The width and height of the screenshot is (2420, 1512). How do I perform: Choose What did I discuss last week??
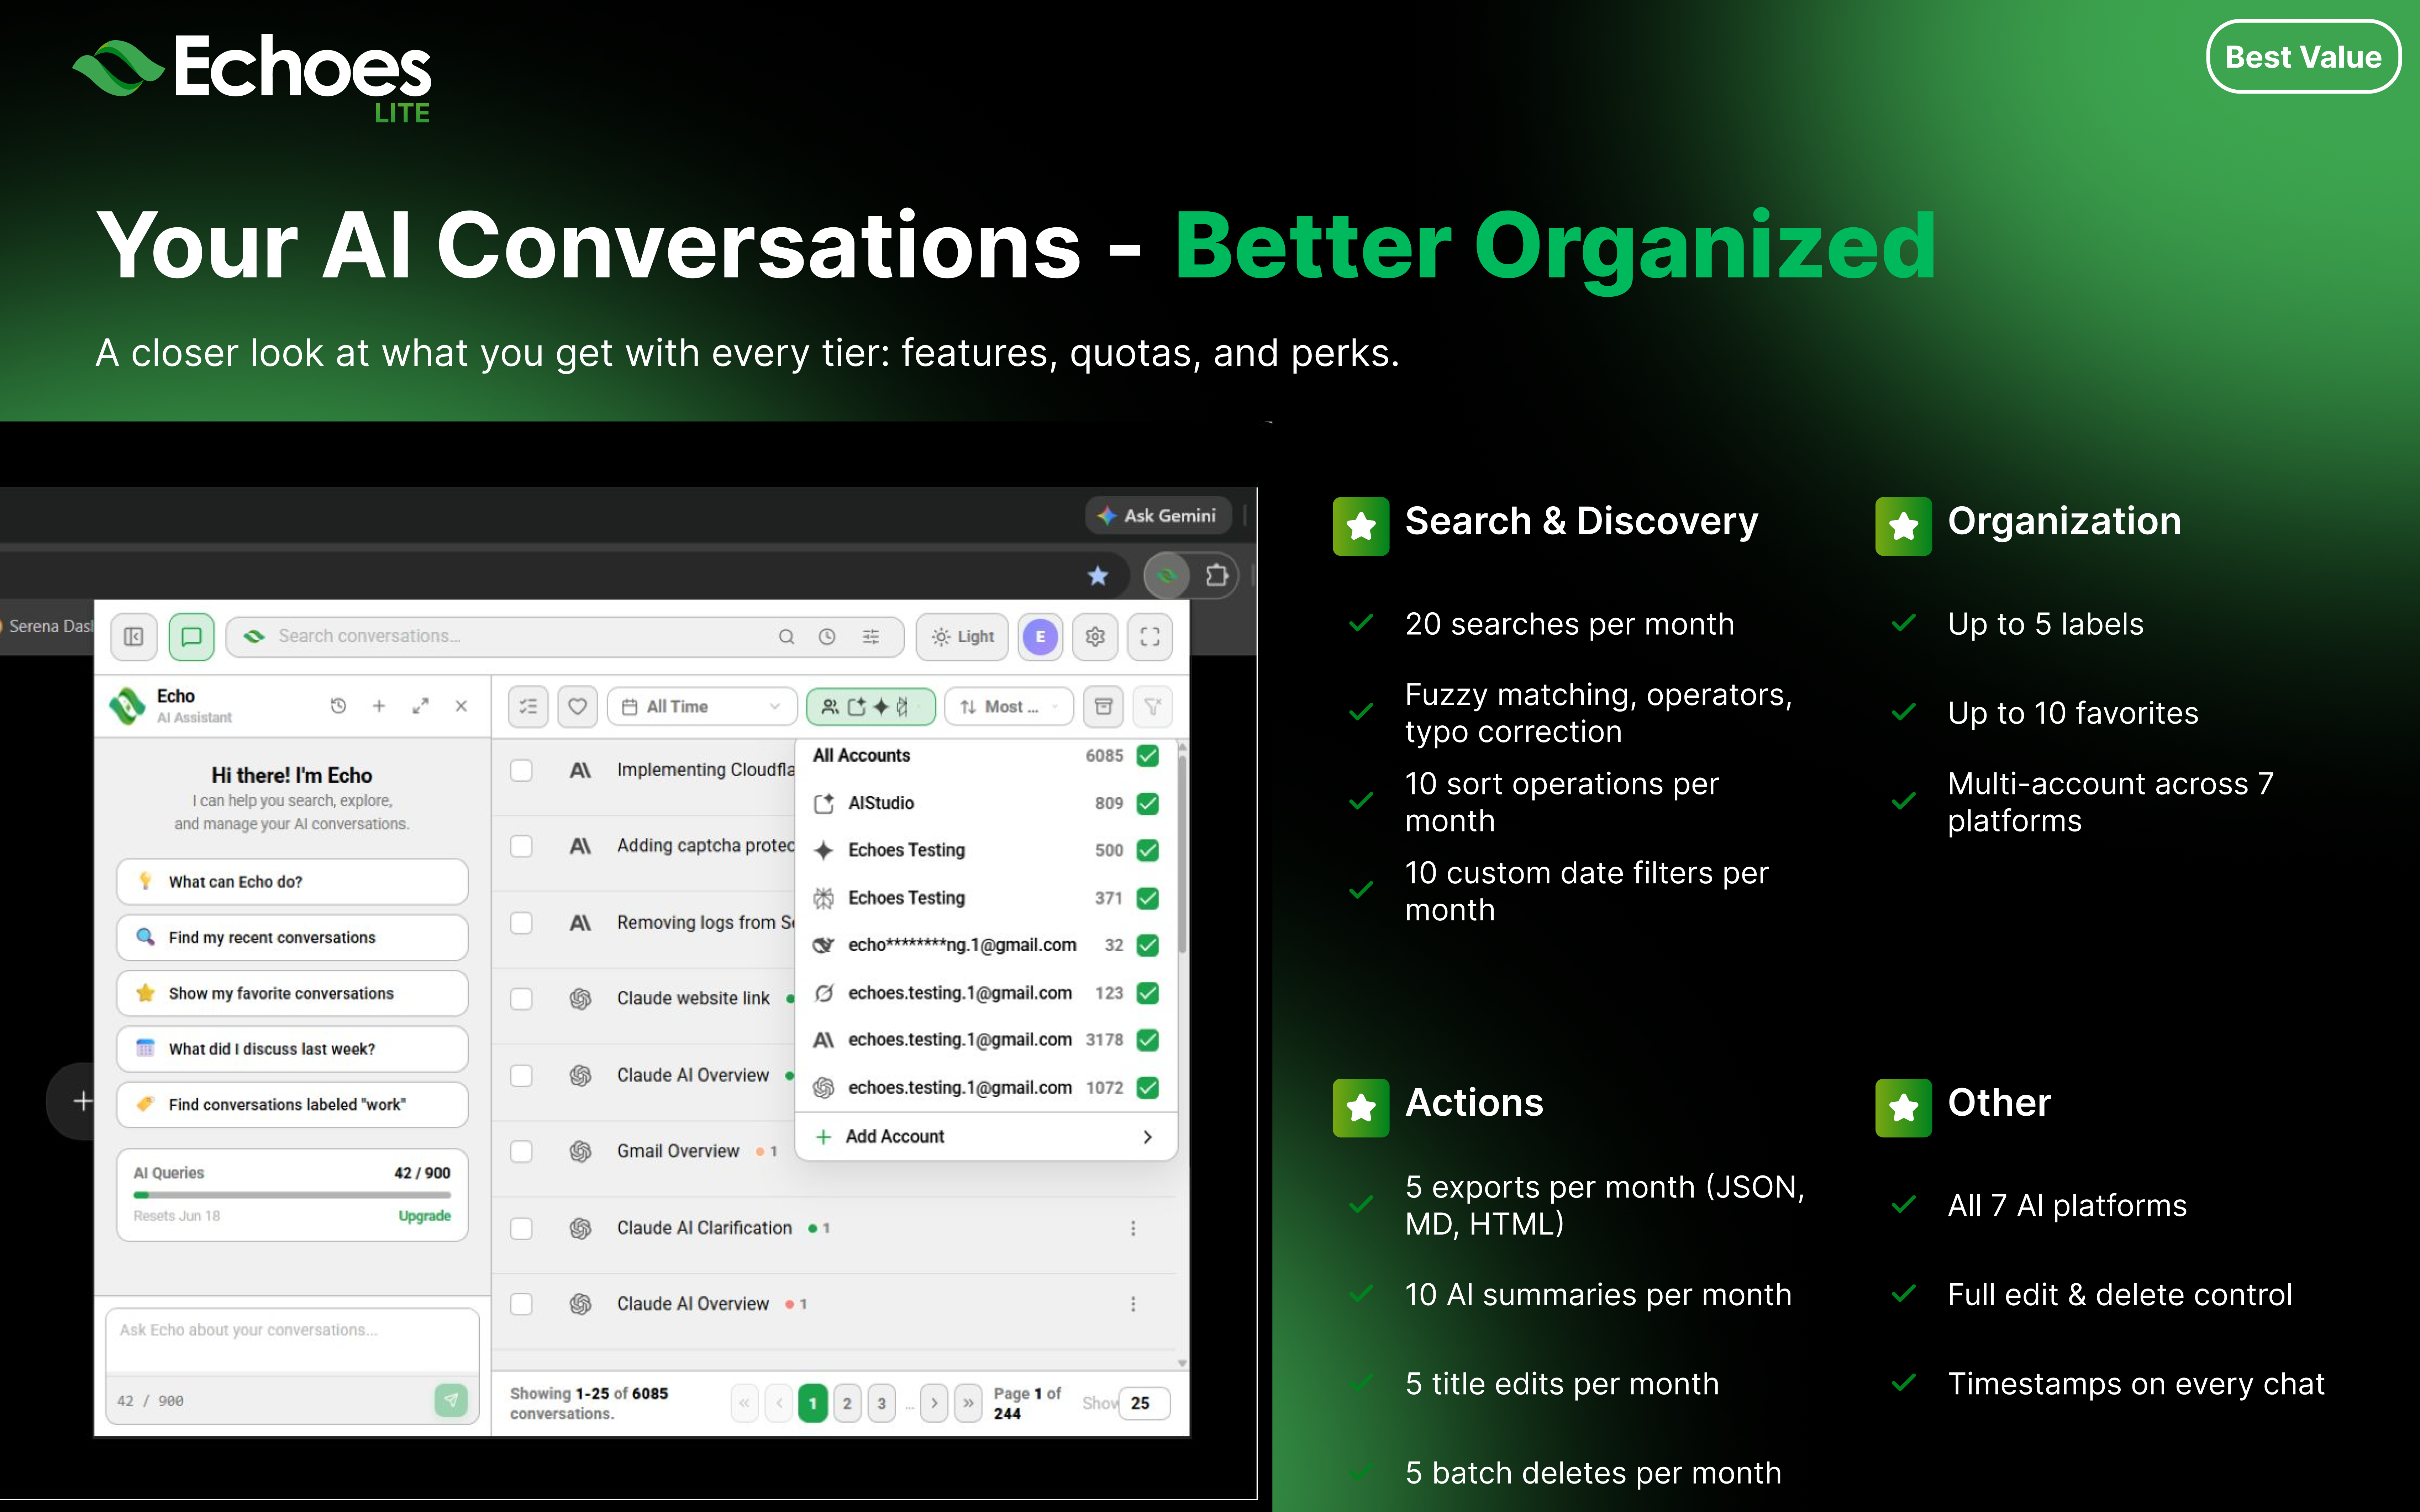point(292,1049)
